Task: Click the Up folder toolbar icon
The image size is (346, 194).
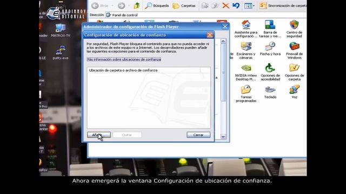Action: pyautogui.click(x=137, y=6)
